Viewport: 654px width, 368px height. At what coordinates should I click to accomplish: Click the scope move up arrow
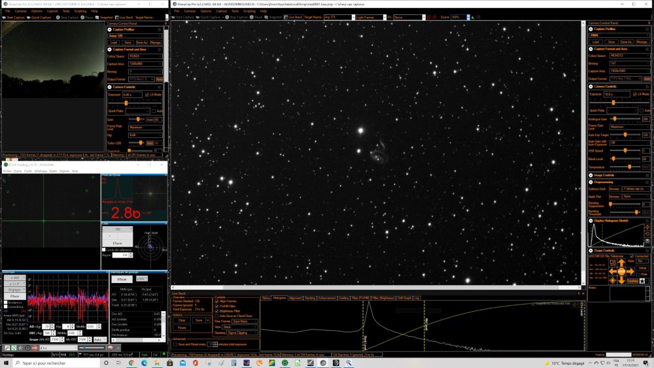(x=621, y=263)
